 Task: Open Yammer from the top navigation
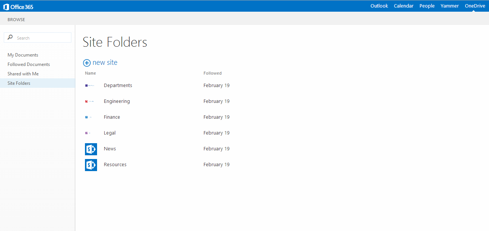[x=449, y=6]
